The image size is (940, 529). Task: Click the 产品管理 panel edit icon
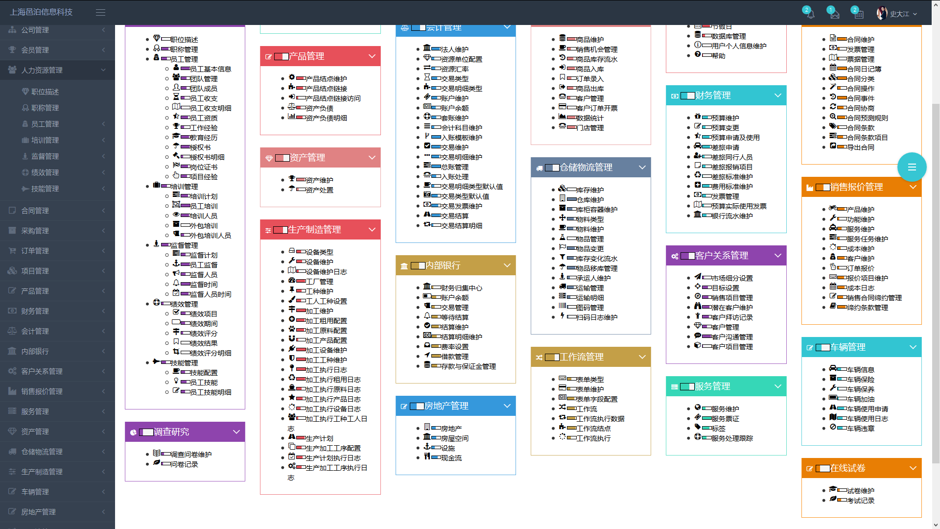pyautogui.click(x=268, y=57)
